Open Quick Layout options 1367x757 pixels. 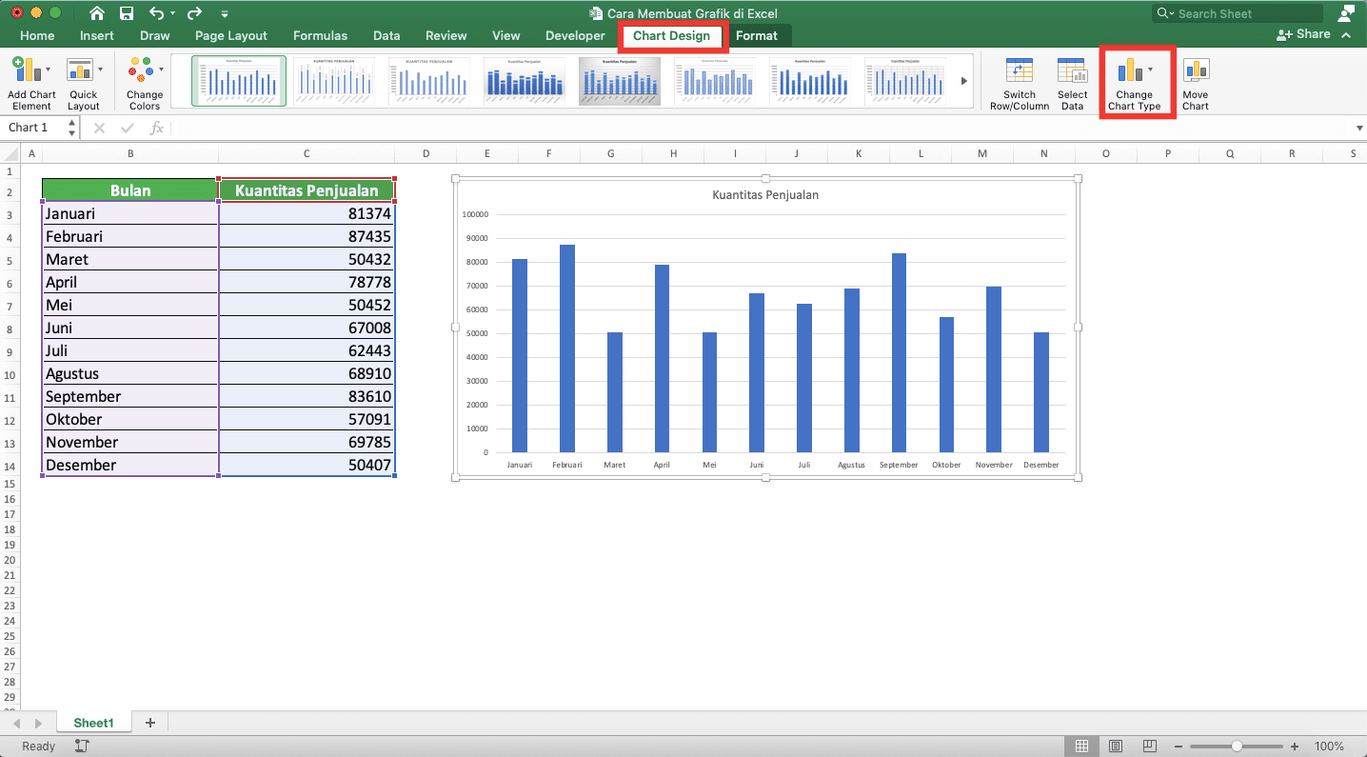click(83, 84)
